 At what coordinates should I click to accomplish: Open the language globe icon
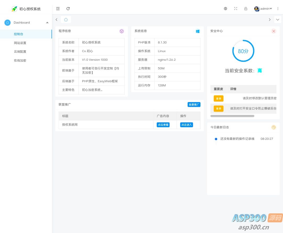click(x=225, y=9)
